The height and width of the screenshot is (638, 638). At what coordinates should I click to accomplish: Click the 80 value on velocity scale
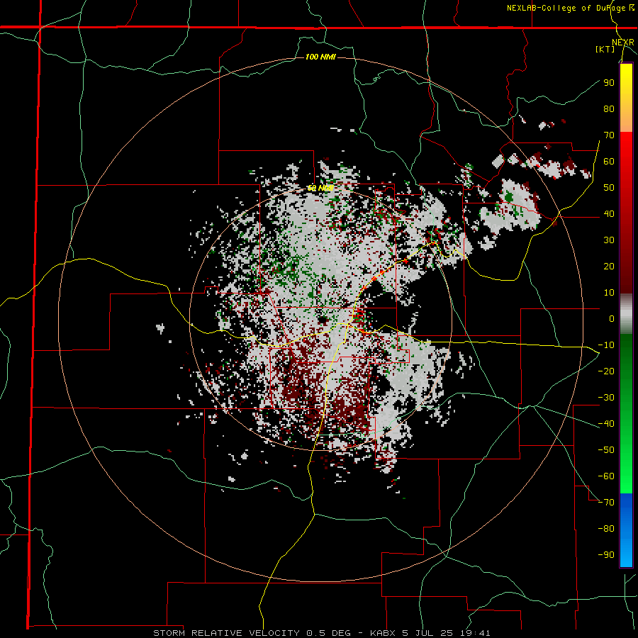pyautogui.click(x=609, y=108)
